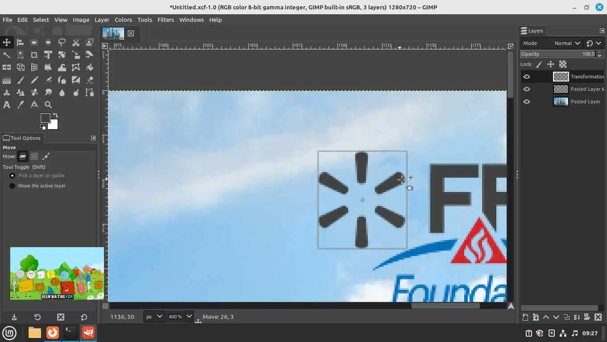Select the Align tool
The width and height of the screenshot is (607, 342).
pyautogui.click(x=20, y=42)
